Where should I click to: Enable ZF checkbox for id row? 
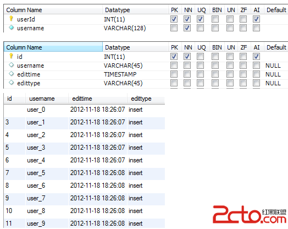coord(243,57)
